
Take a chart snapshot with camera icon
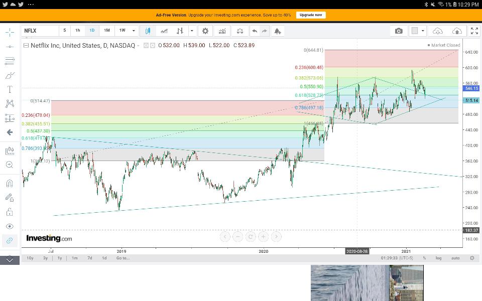pos(399,31)
